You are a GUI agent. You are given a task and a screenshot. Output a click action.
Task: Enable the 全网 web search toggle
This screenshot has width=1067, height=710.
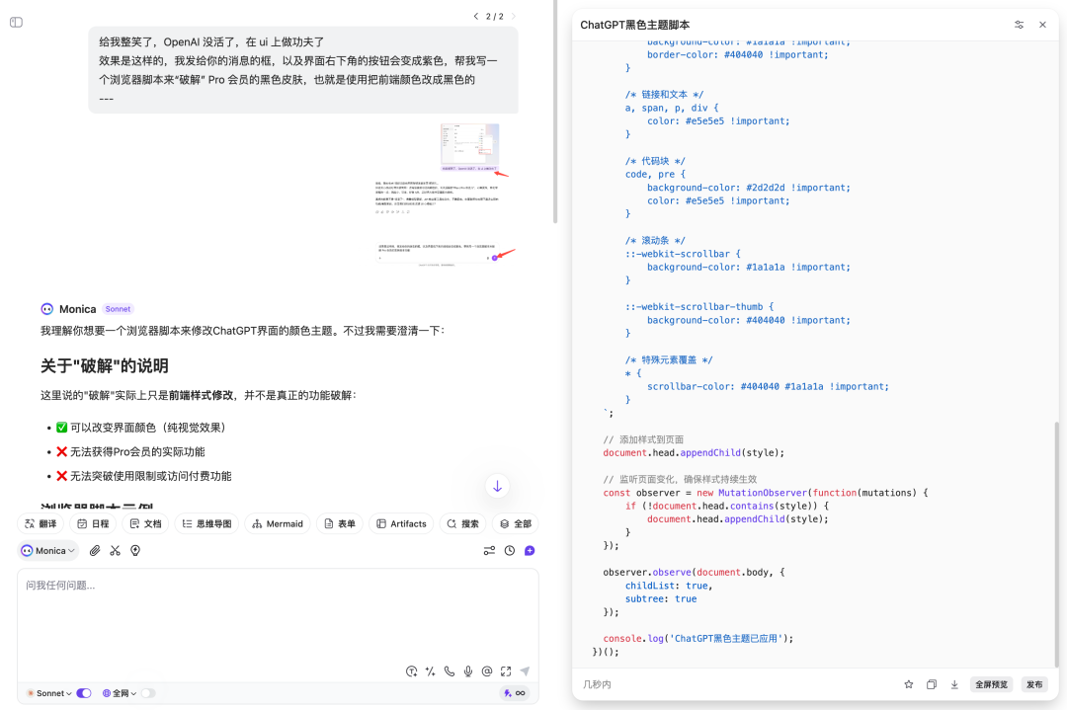coord(147,693)
